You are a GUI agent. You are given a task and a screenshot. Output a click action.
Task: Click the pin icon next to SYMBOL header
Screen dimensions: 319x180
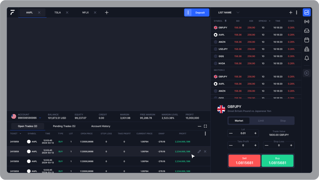click(x=226, y=21)
